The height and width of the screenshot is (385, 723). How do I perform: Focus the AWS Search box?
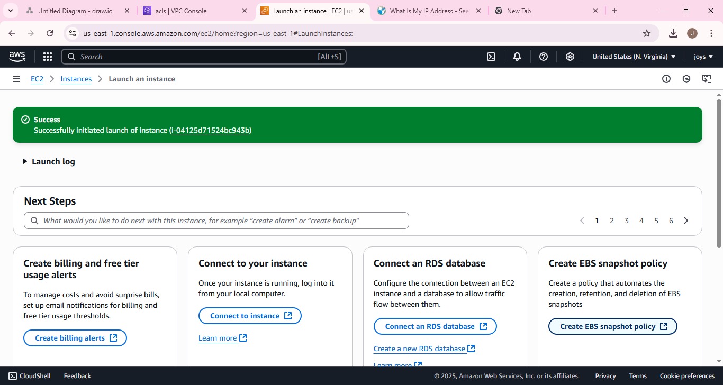[204, 57]
